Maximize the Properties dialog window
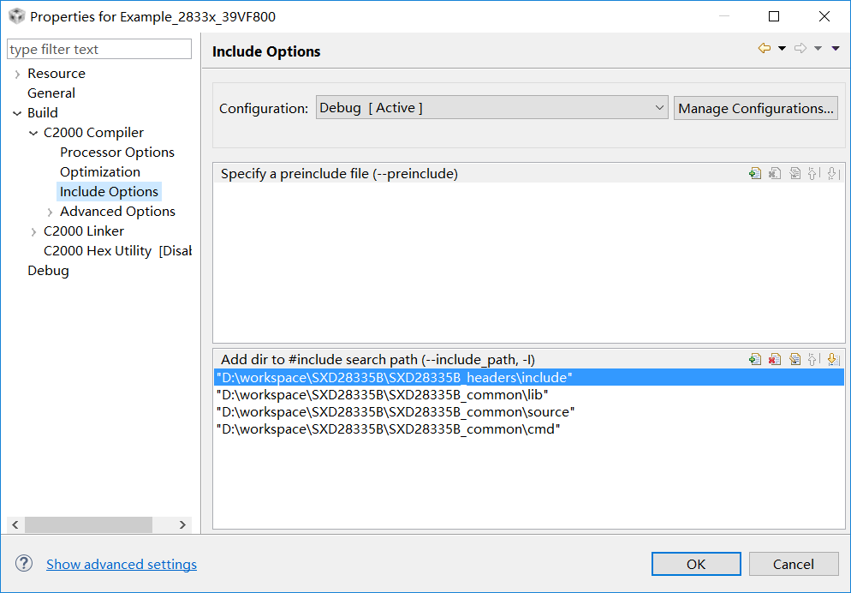This screenshot has width=851, height=593. [x=774, y=16]
